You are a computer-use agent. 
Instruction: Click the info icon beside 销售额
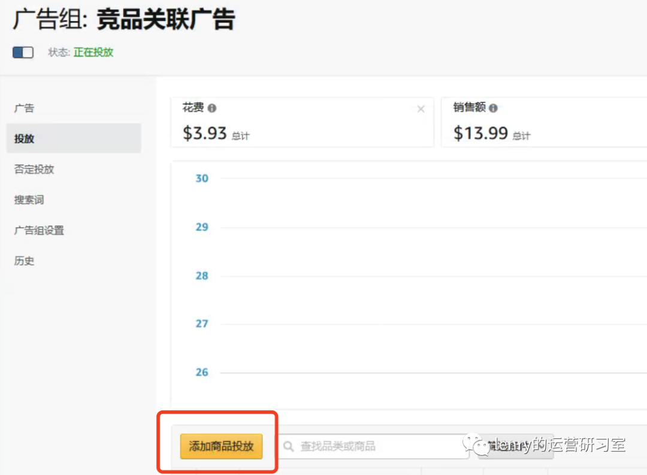(493, 108)
